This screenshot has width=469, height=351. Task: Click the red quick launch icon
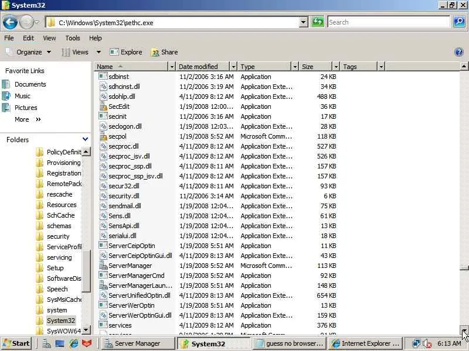click(87, 343)
